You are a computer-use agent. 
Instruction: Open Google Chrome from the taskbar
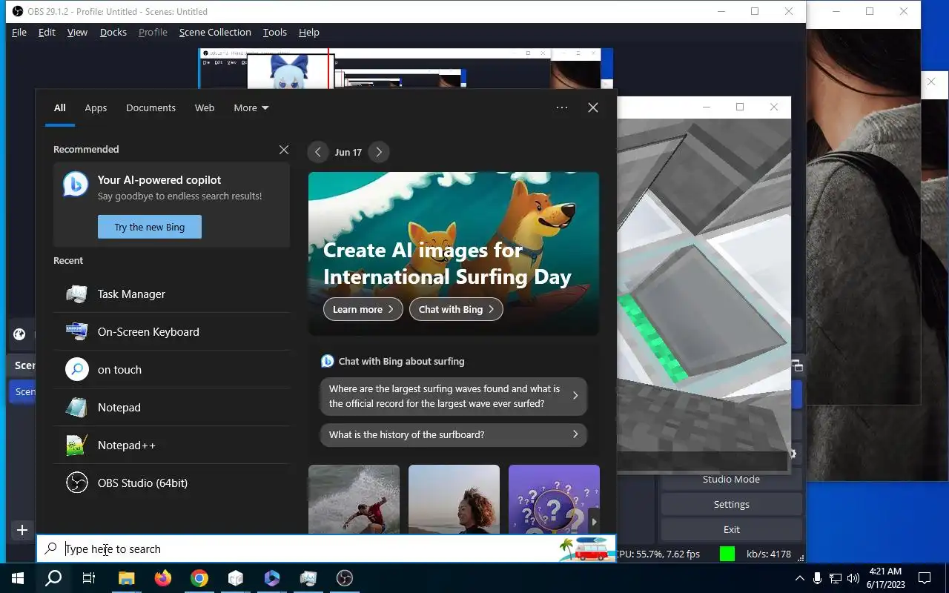click(199, 578)
